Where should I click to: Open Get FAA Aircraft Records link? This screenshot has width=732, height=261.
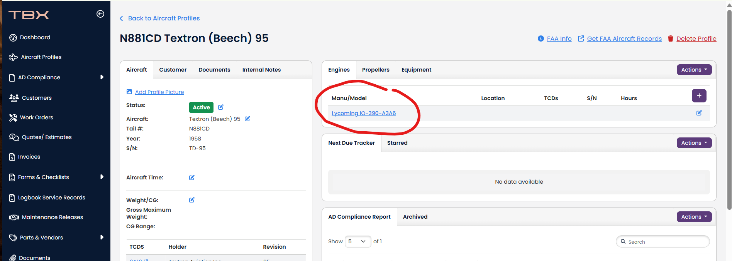tap(624, 38)
